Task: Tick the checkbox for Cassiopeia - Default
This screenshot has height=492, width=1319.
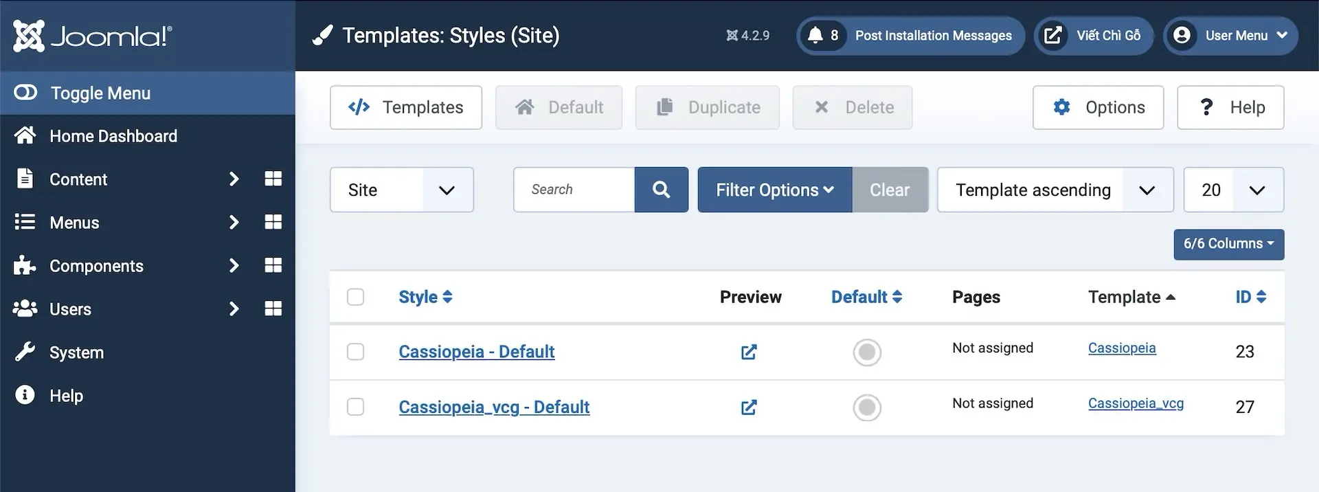Action: tap(355, 352)
